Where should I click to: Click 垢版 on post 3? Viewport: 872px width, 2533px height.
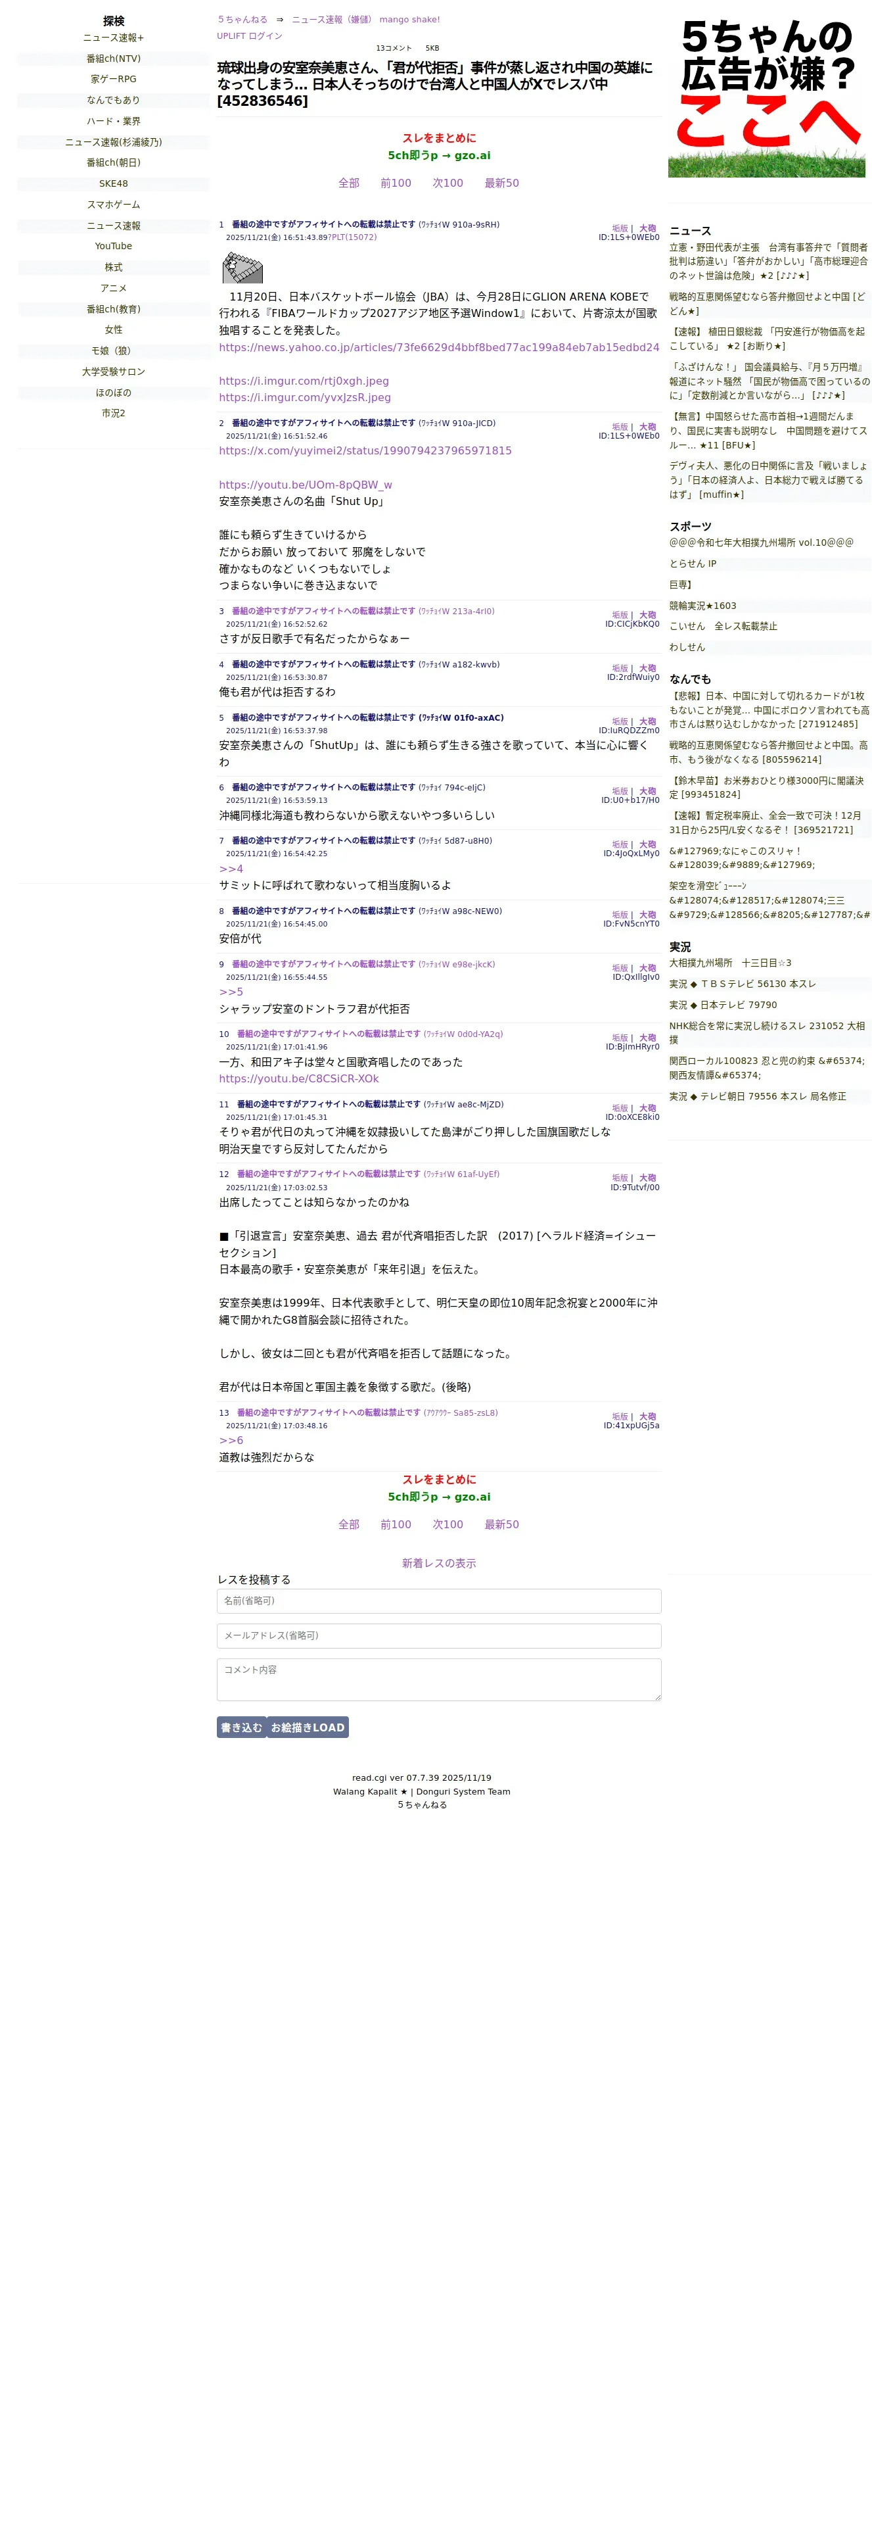point(620,615)
